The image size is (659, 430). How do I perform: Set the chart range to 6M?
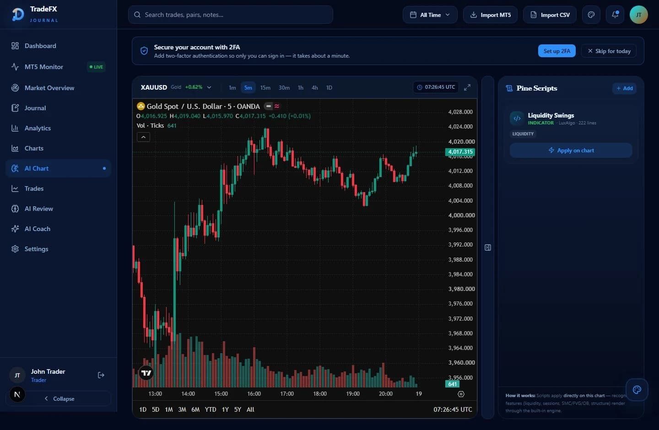195,409
